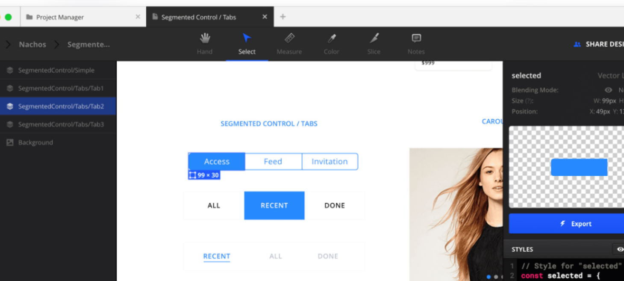This screenshot has height=281, width=624.
Task: Select the SegmentedControl/Tabs/Tab1 layer
Action: click(x=58, y=88)
